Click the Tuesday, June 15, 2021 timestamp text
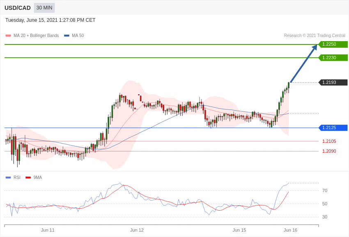The image size is (349, 237). click(x=51, y=20)
